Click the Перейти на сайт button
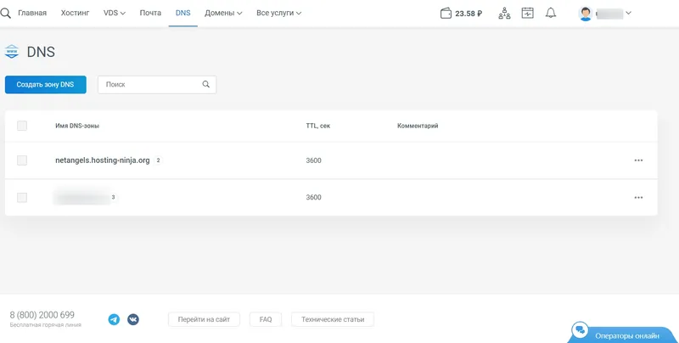 coord(204,319)
